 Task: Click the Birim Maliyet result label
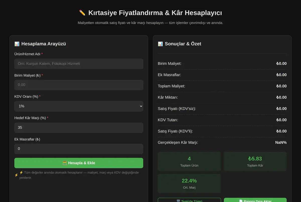(170, 64)
